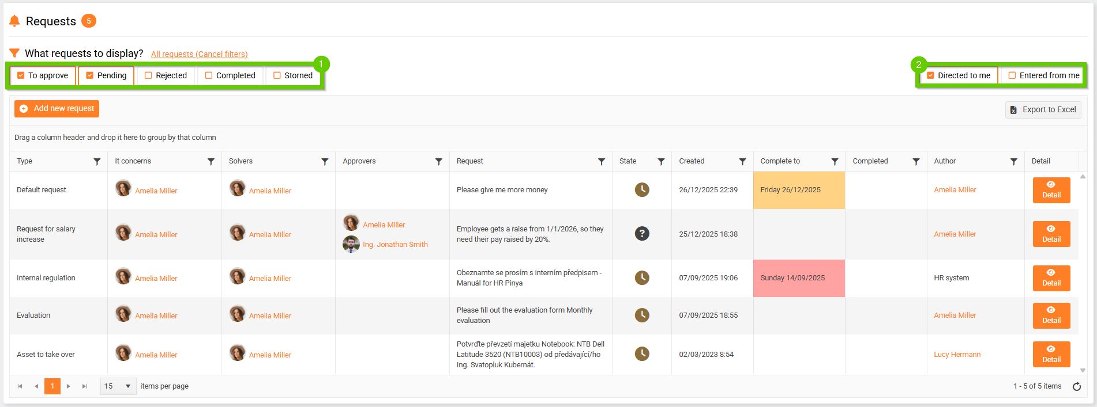1097x407 pixels.
Task: Click the Complete to column filter icon
Action: 835,162
